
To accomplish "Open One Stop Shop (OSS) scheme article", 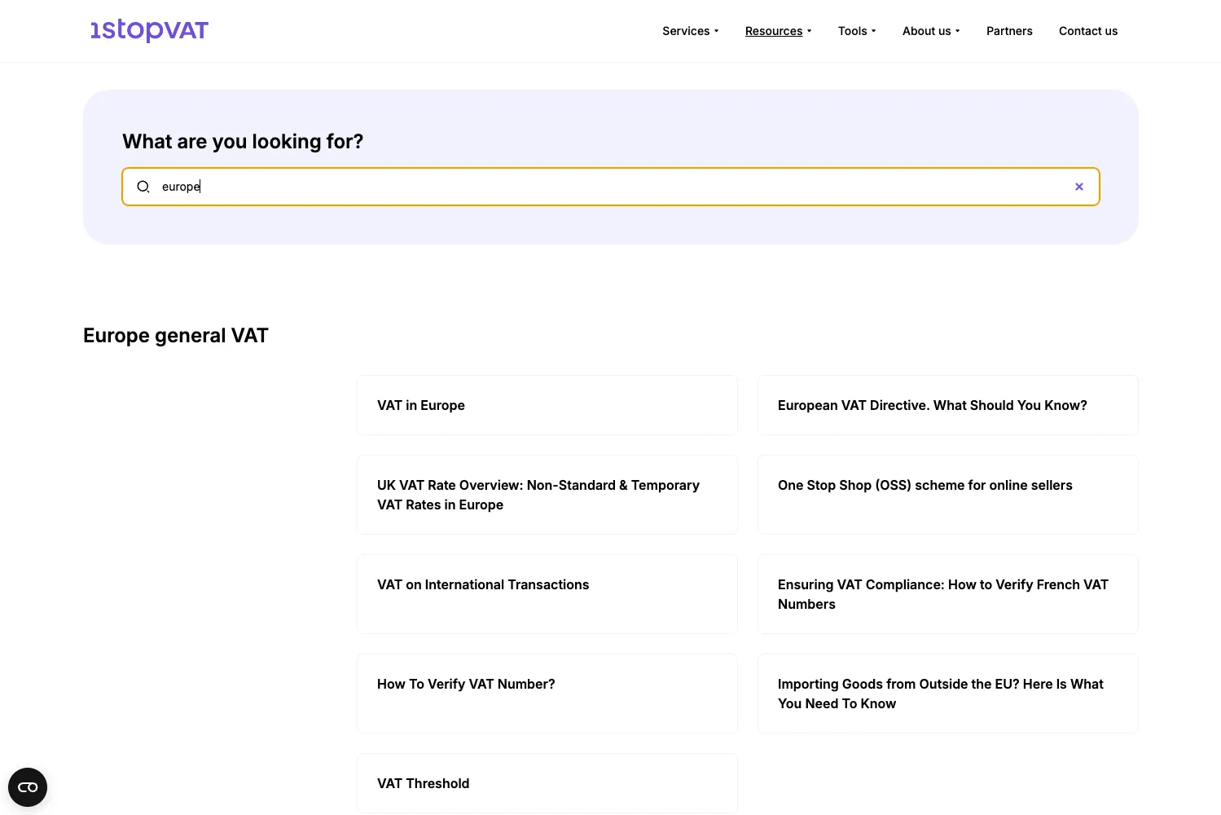I will (x=947, y=495).
